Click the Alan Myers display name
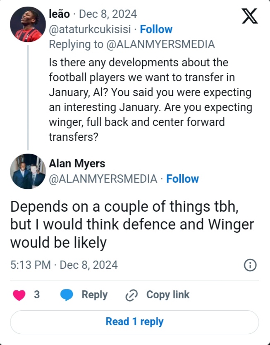The image size is (270, 345). [x=77, y=164]
